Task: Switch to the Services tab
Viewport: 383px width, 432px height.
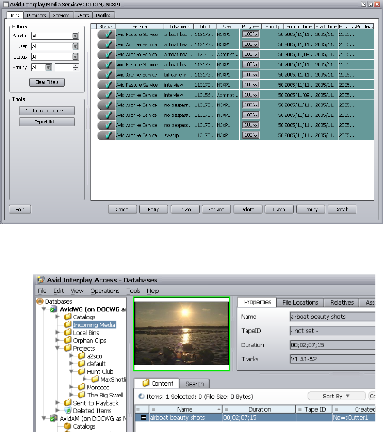Action: click(61, 16)
